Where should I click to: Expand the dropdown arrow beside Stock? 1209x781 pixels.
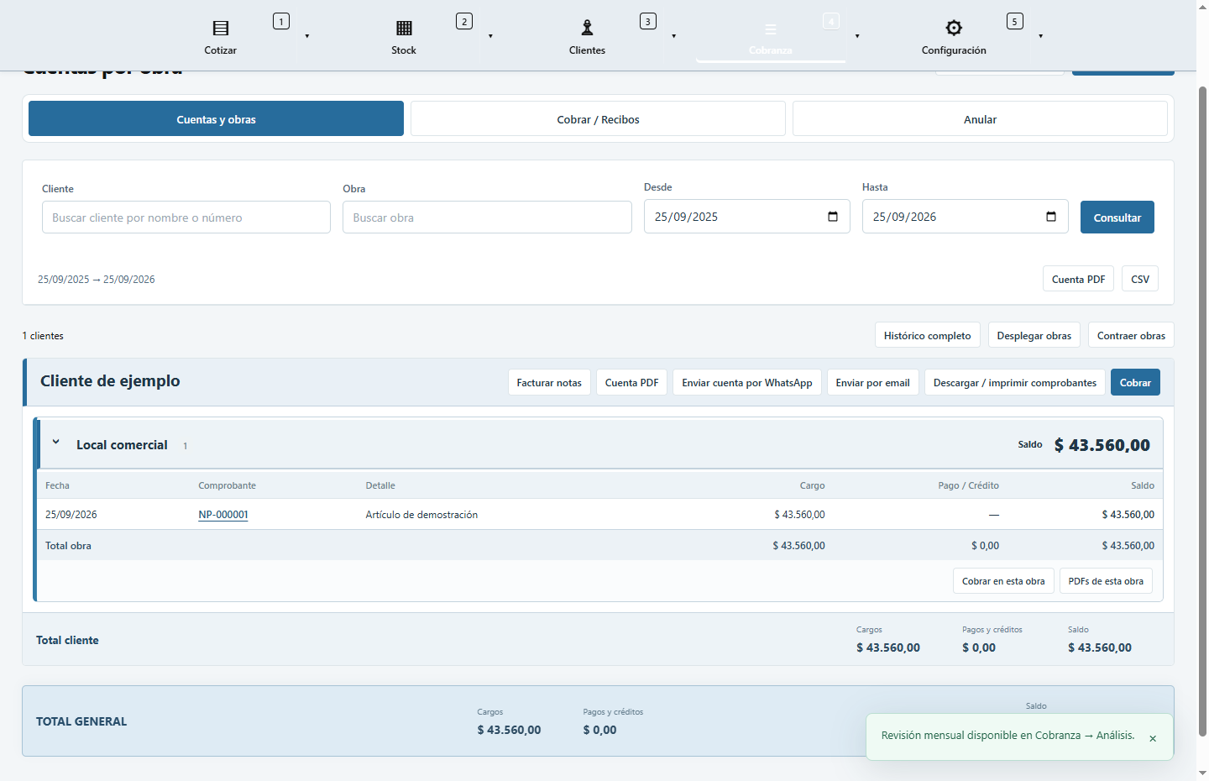pyautogui.click(x=490, y=36)
